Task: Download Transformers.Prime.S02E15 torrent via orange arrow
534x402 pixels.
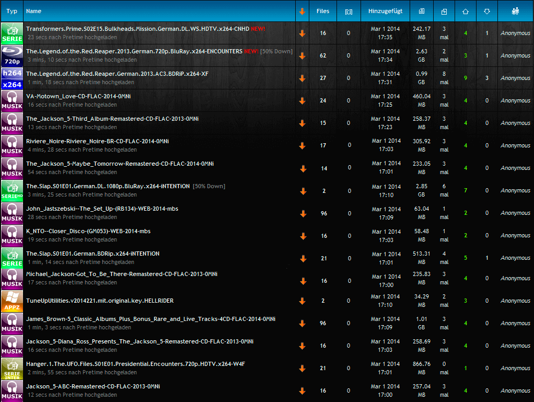Action: coord(302,33)
